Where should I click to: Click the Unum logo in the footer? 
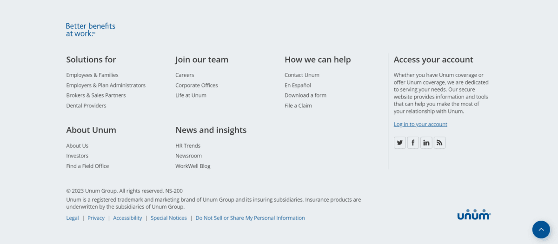tap(474, 215)
